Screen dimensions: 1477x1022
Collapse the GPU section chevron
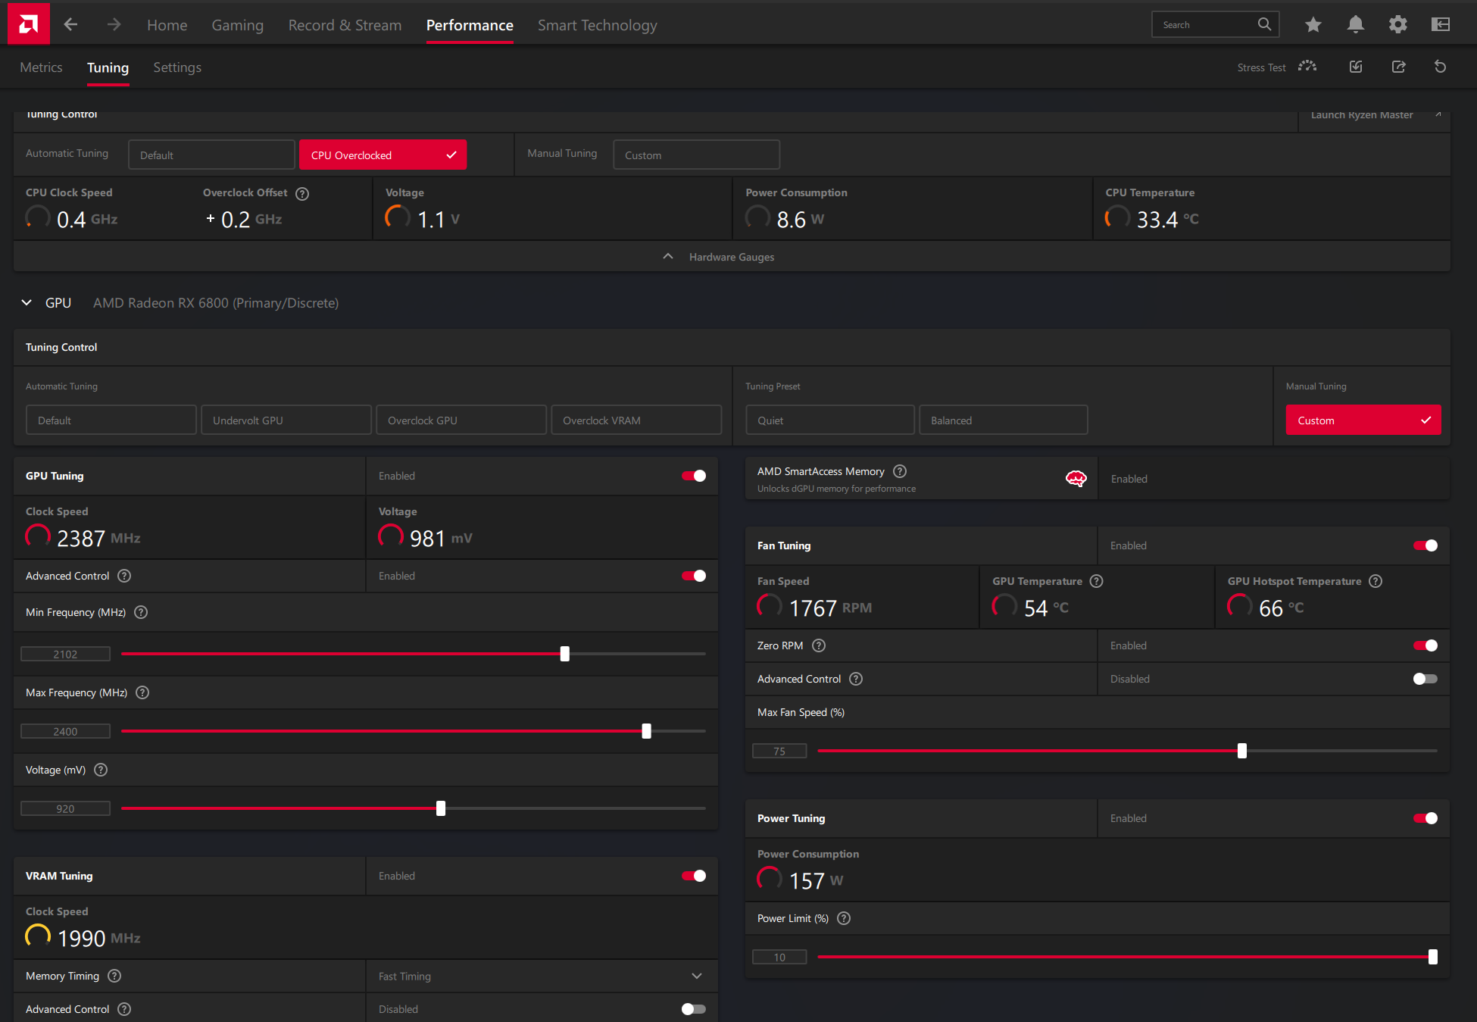(x=27, y=302)
